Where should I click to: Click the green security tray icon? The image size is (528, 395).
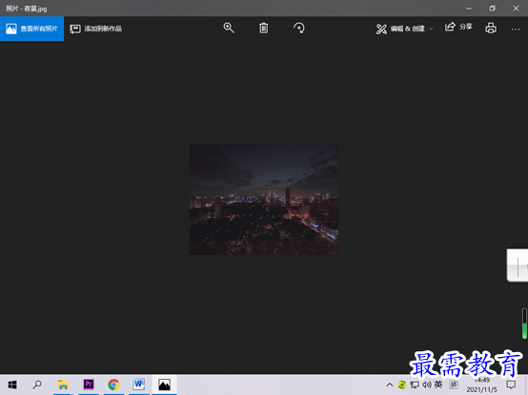click(402, 385)
